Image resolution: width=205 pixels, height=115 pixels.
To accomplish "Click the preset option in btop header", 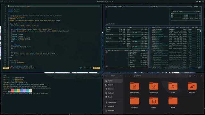I will click(120, 6).
